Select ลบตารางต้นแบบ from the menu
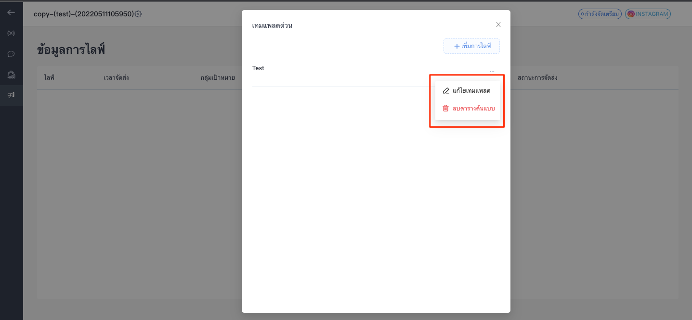The height and width of the screenshot is (320, 692). [x=468, y=109]
